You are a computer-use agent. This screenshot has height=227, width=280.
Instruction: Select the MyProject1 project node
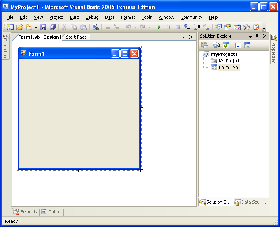[224, 54]
